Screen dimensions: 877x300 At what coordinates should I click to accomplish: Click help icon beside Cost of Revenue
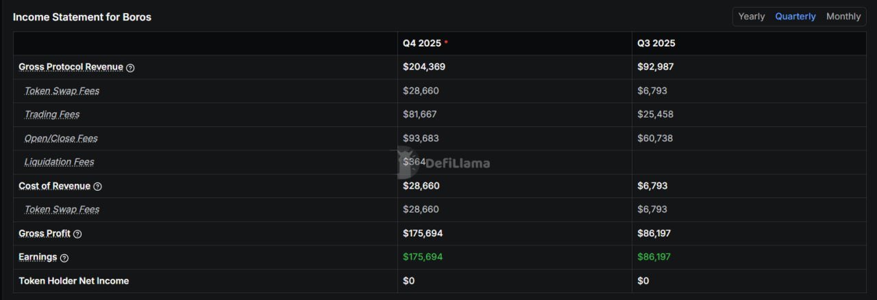(97, 187)
